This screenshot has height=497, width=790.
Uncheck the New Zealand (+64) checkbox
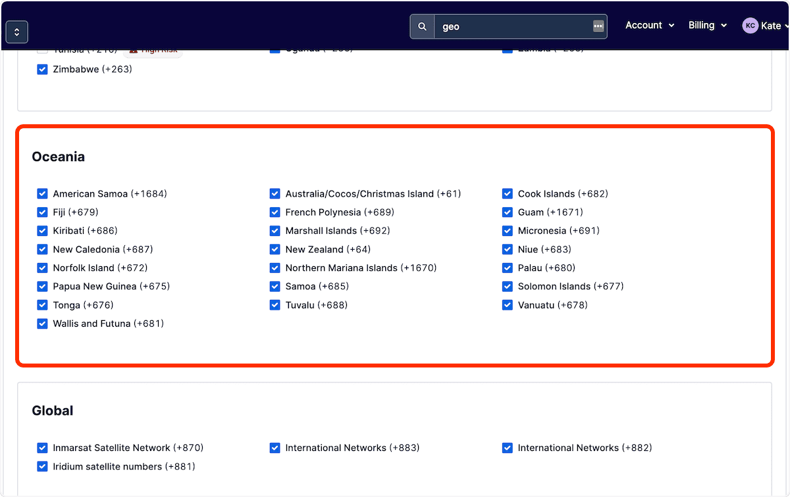(275, 249)
